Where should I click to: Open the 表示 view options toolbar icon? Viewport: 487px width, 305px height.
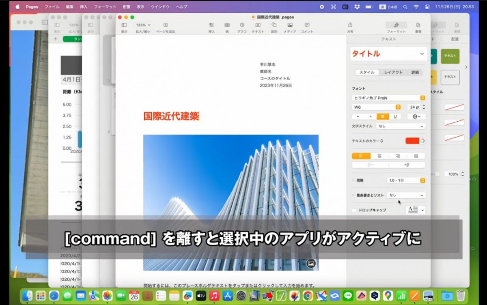(x=124, y=25)
